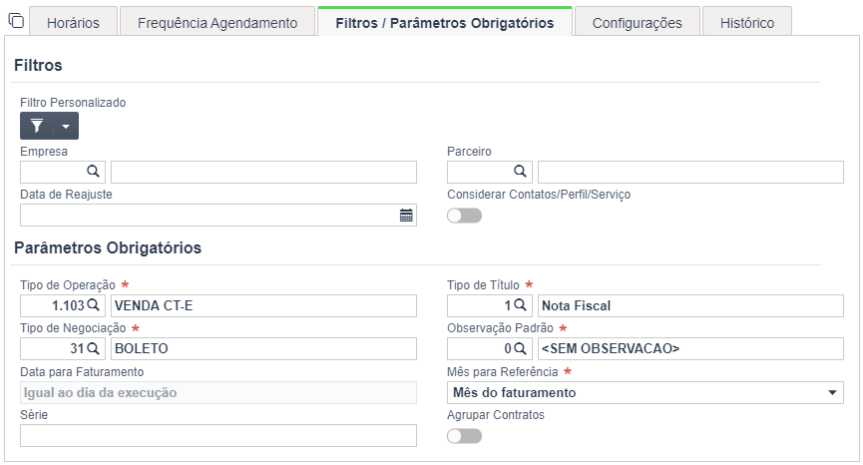Turn on Agrupar Contratos switch
863x465 pixels.
(x=465, y=436)
